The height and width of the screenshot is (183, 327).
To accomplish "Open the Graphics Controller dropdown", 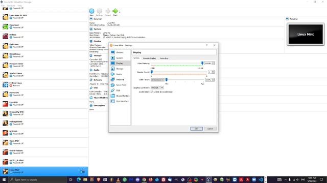I will 157,88.
